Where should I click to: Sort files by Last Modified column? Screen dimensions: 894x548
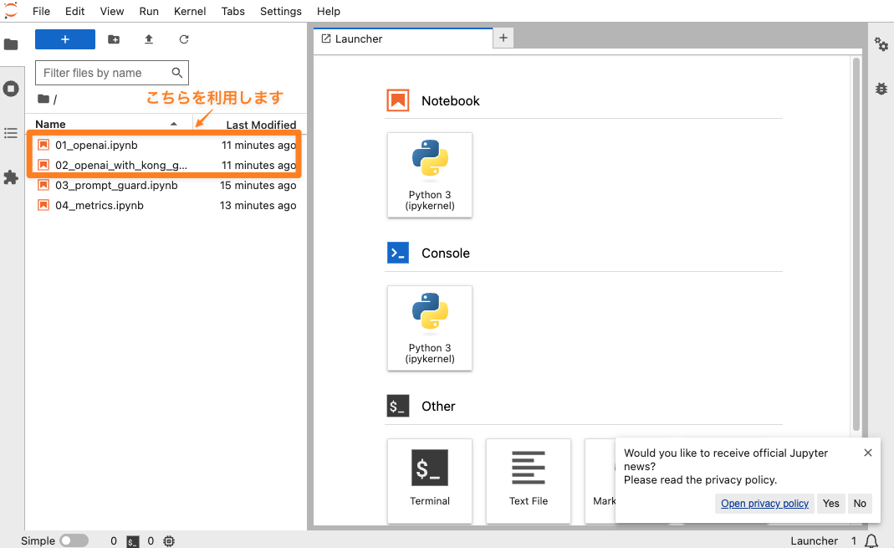tap(260, 125)
